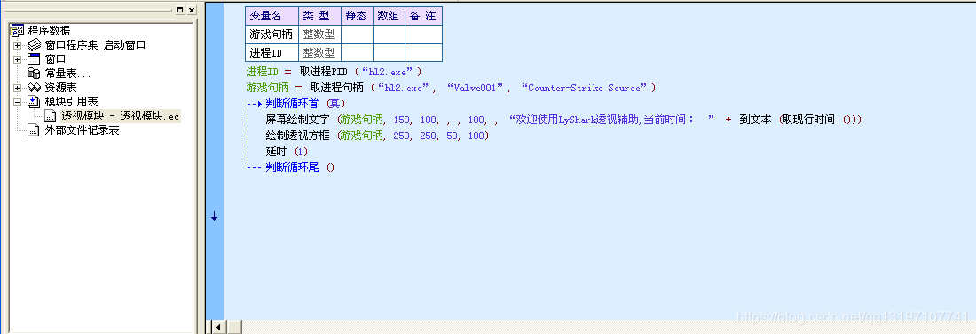Screen dimensions: 976x334
Task: Click the 取进程PID function call
Action: 323,72
